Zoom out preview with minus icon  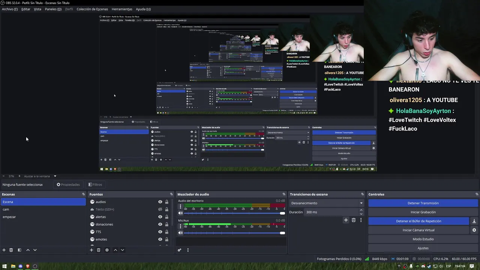click(3, 176)
